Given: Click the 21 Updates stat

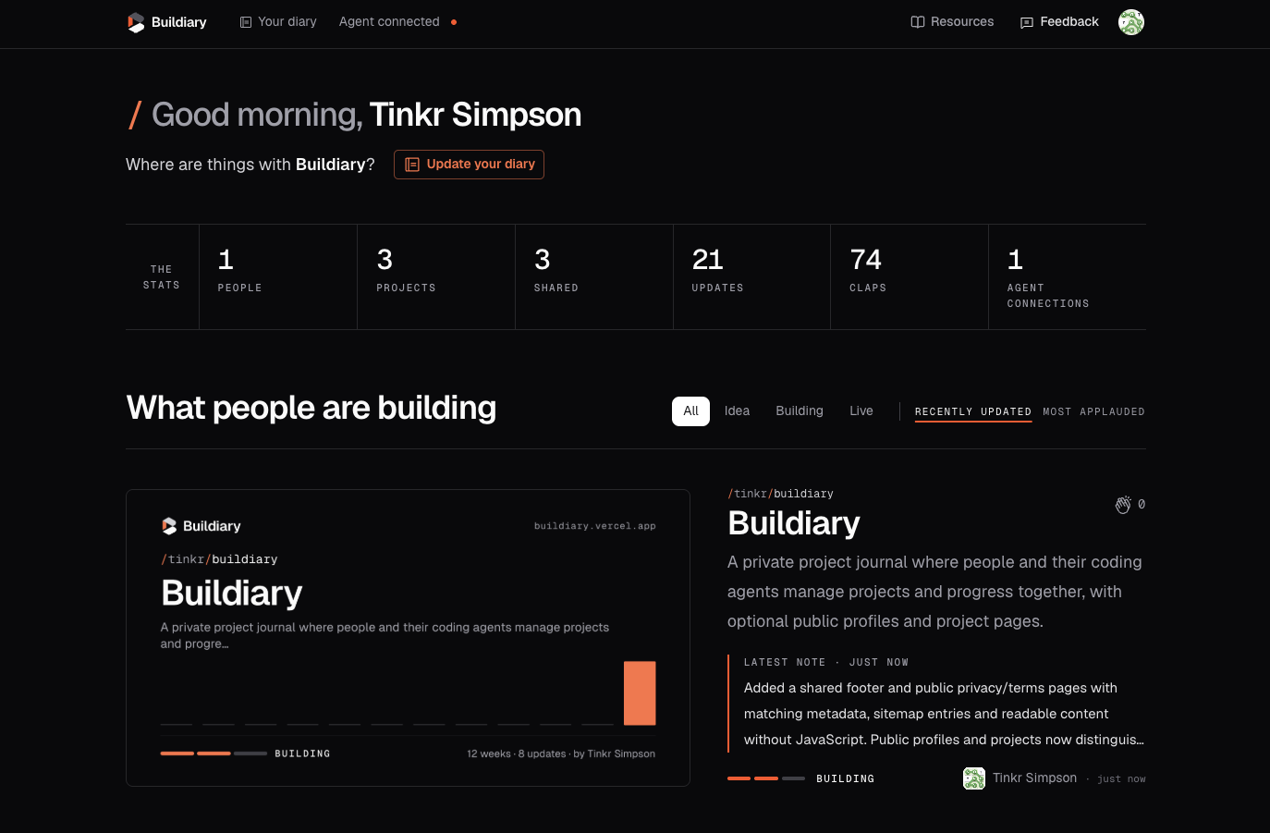Looking at the screenshot, I should (751, 276).
